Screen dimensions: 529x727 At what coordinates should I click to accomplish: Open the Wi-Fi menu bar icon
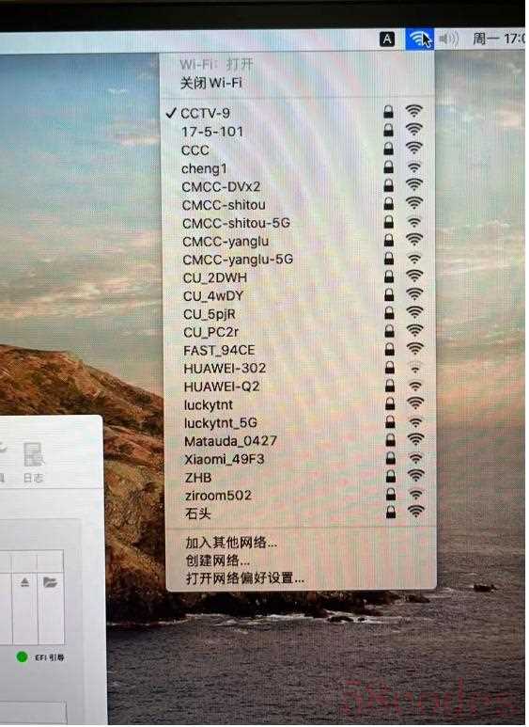point(419,39)
